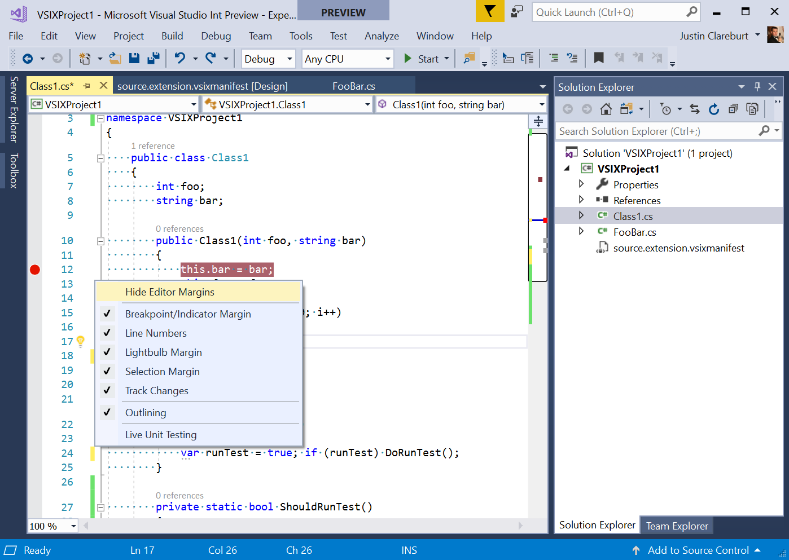This screenshot has height=560, width=789.
Task: Toggle the bookmark toolbar icon
Action: [599, 58]
